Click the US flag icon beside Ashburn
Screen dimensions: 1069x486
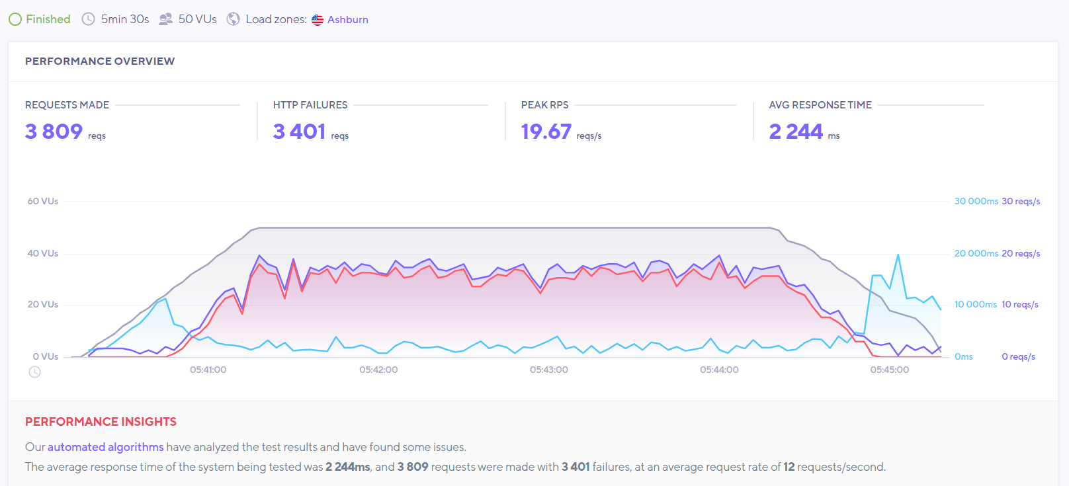318,20
